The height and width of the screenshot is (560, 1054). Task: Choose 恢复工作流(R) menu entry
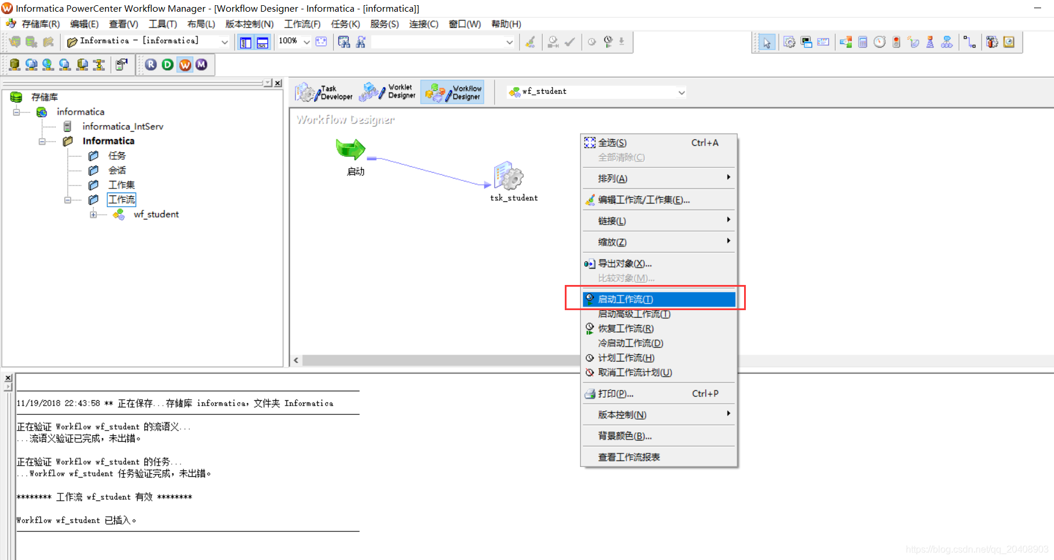click(x=659, y=328)
